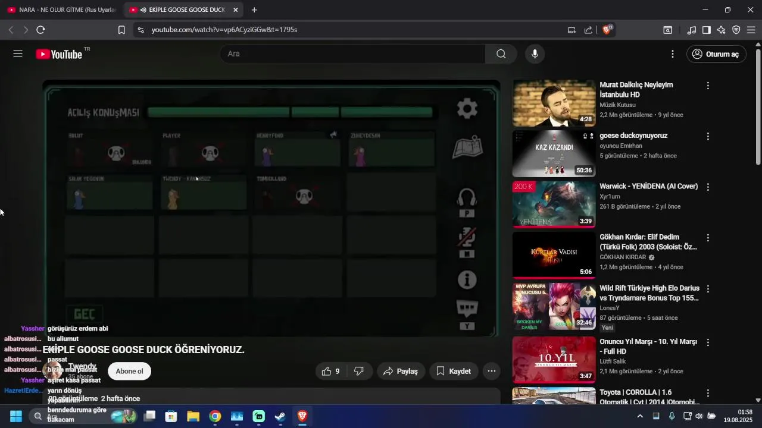The height and width of the screenshot is (428, 762).
Task: Like the video with thumbs up
Action: point(331,371)
